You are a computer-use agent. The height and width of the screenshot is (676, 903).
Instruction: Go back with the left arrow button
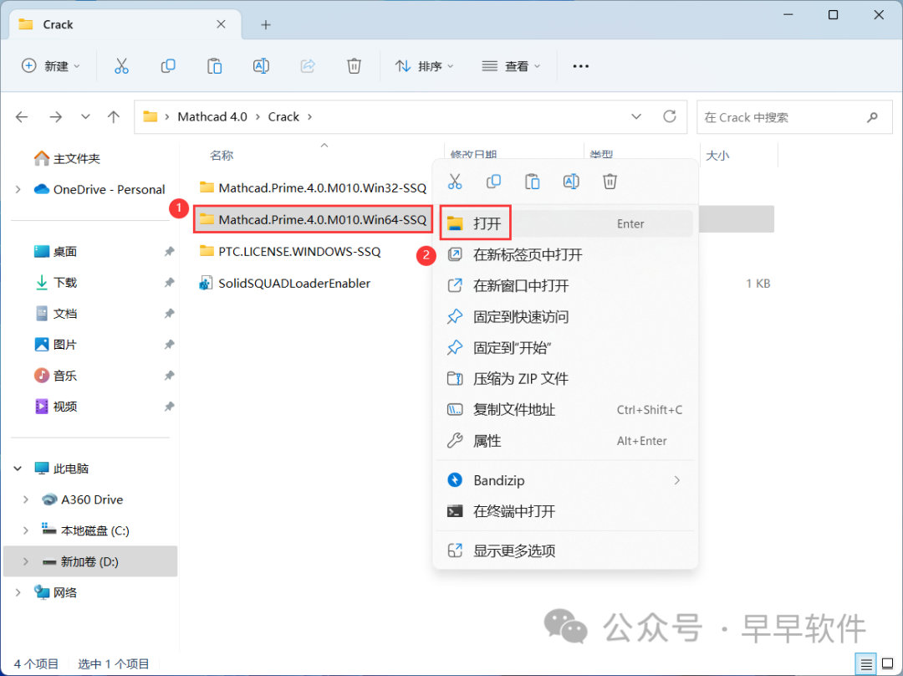pos(22,117)
